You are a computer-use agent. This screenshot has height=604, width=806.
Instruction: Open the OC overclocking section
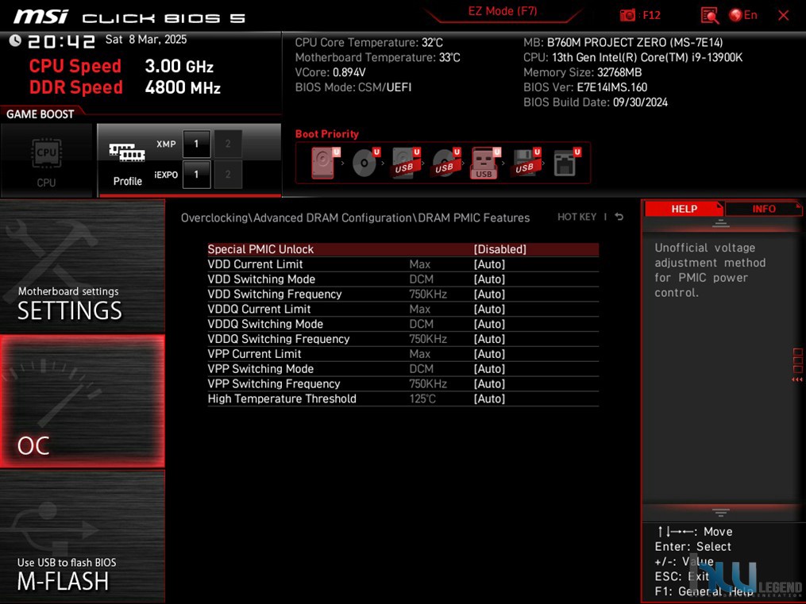[83, 401]
